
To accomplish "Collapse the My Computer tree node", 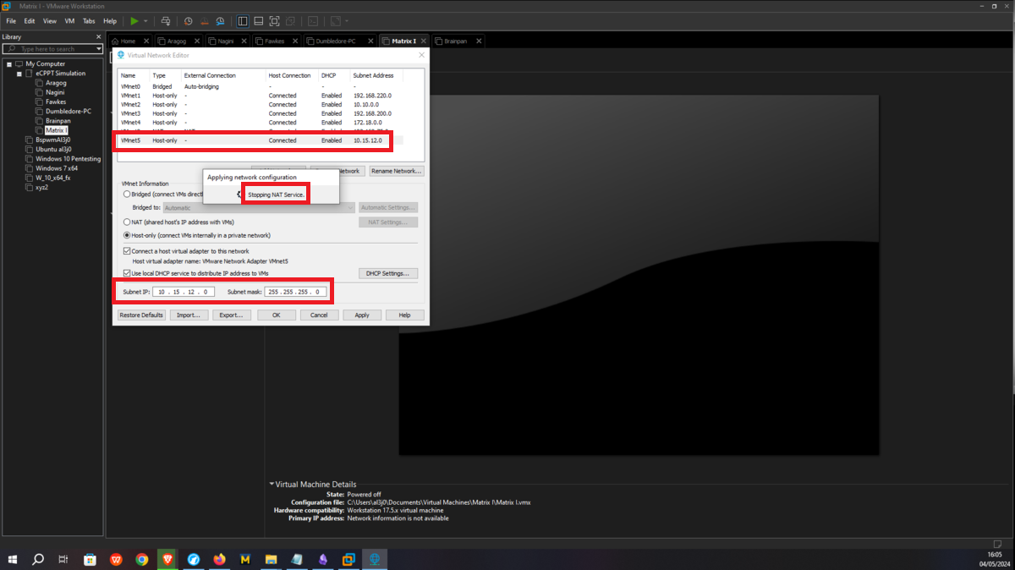I will tap(9, 63).
